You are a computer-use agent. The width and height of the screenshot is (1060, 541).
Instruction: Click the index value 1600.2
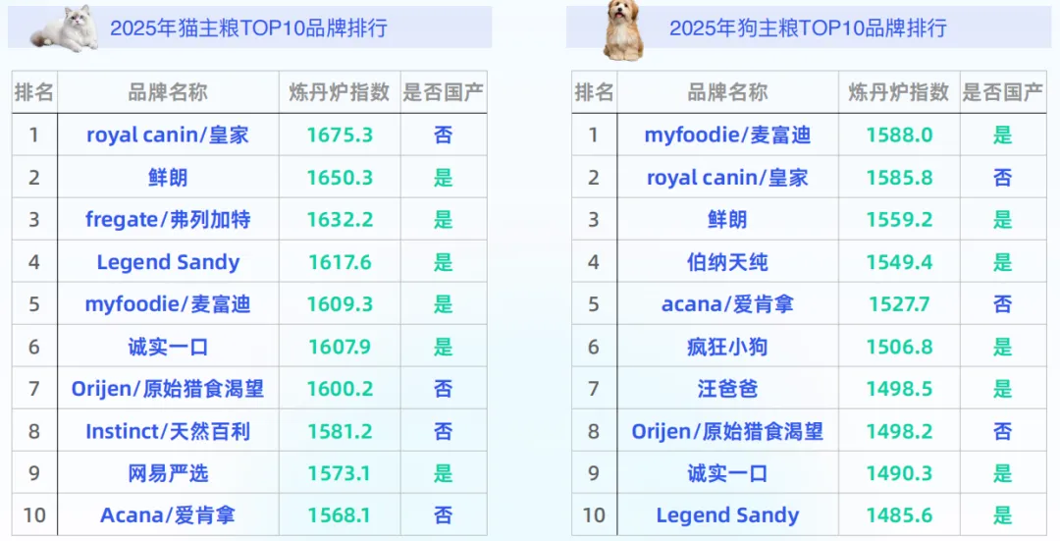(340, 389)
